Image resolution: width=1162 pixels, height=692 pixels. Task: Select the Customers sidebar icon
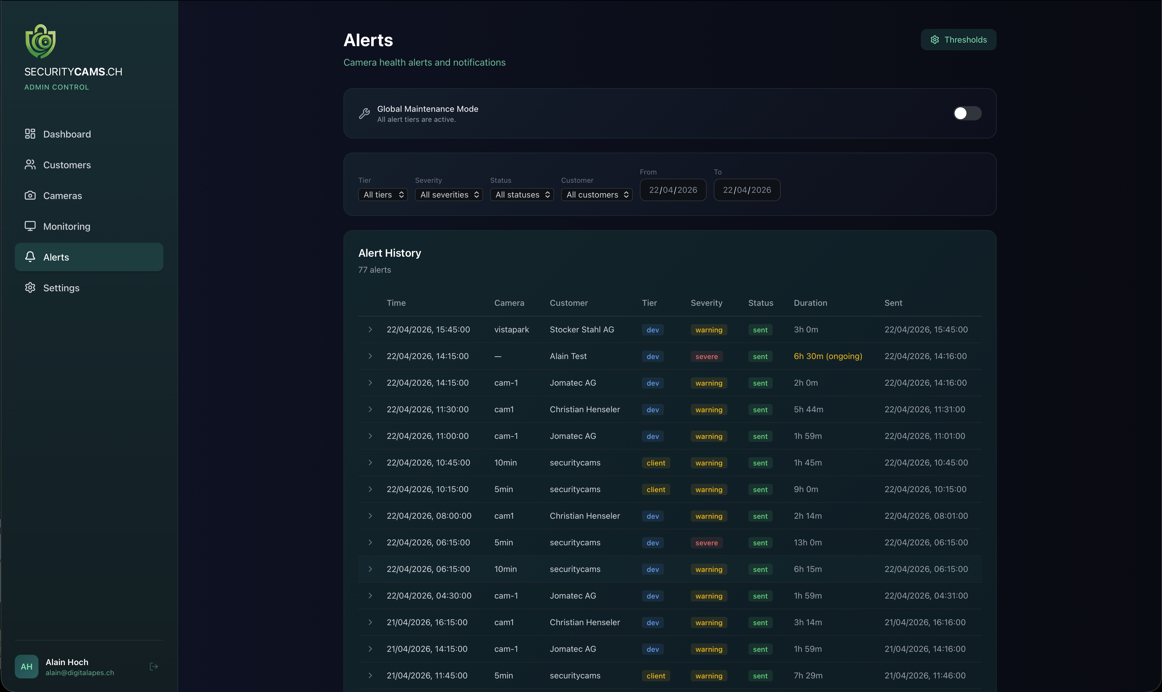click(x=30, y=165)
